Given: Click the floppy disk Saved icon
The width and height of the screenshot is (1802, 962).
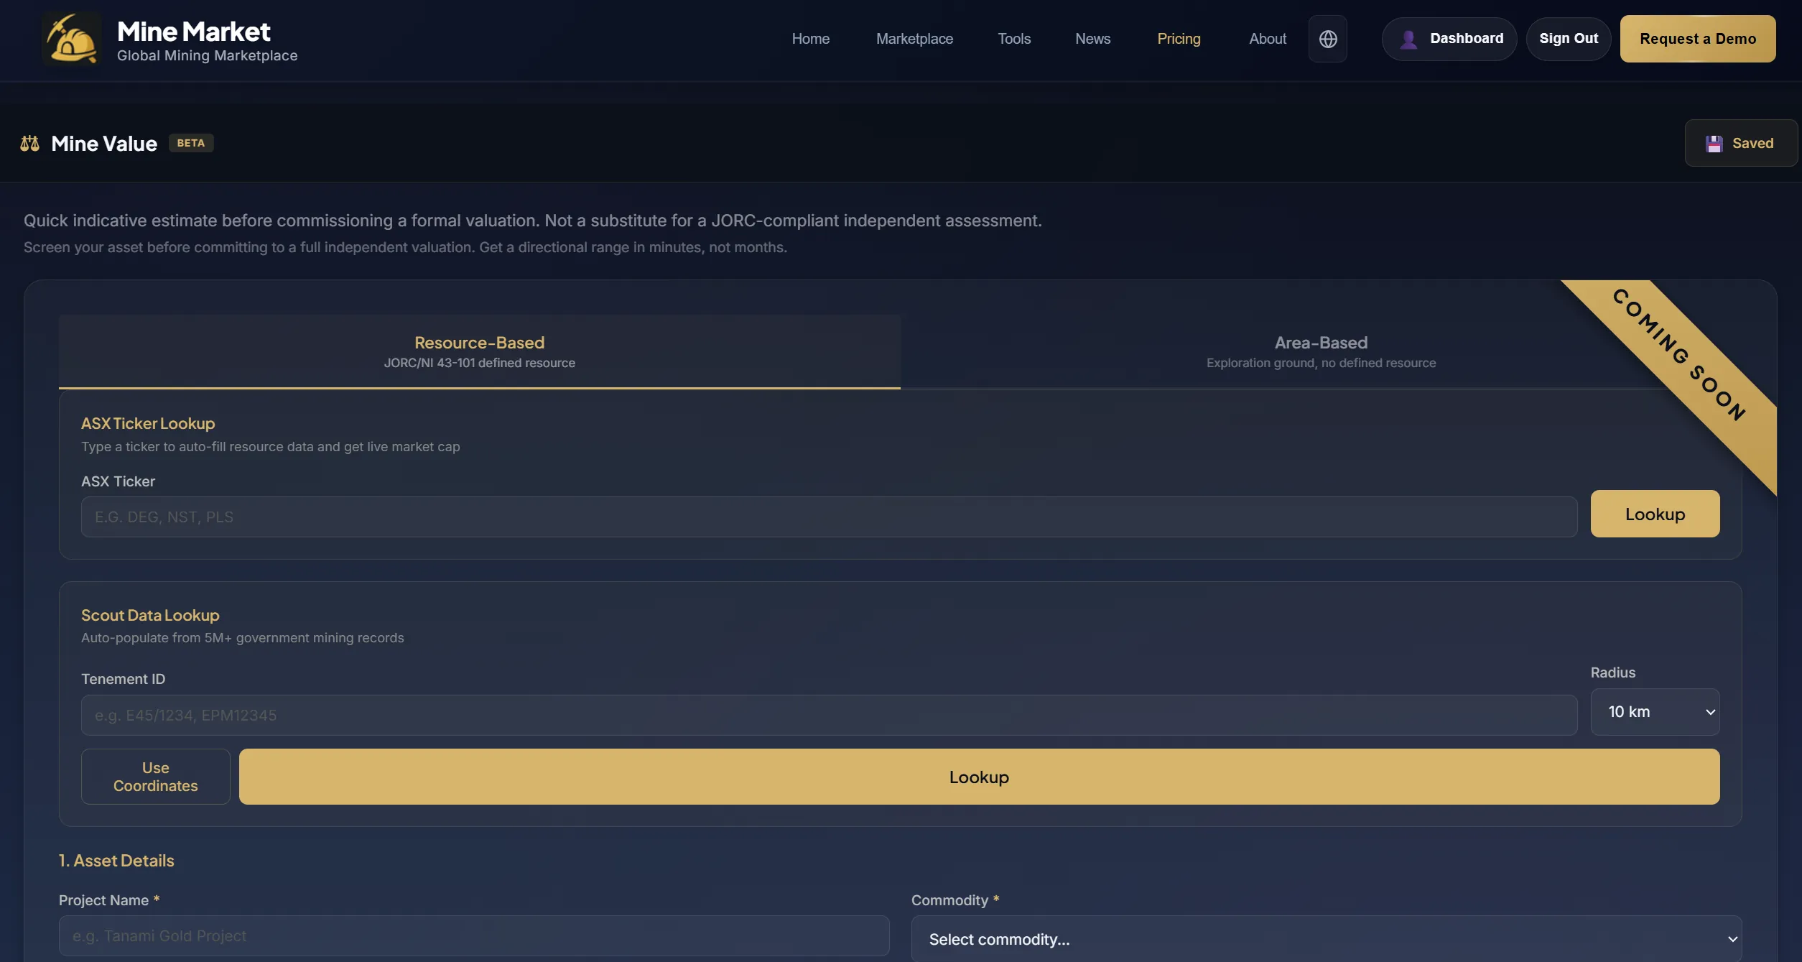Looking at the screenshot, I should click(1714, 144).
